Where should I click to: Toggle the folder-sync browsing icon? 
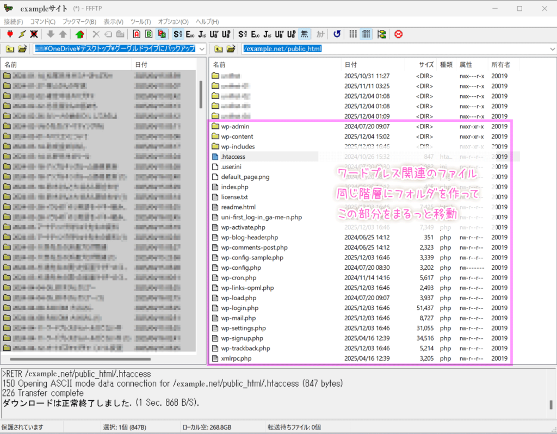381,34
